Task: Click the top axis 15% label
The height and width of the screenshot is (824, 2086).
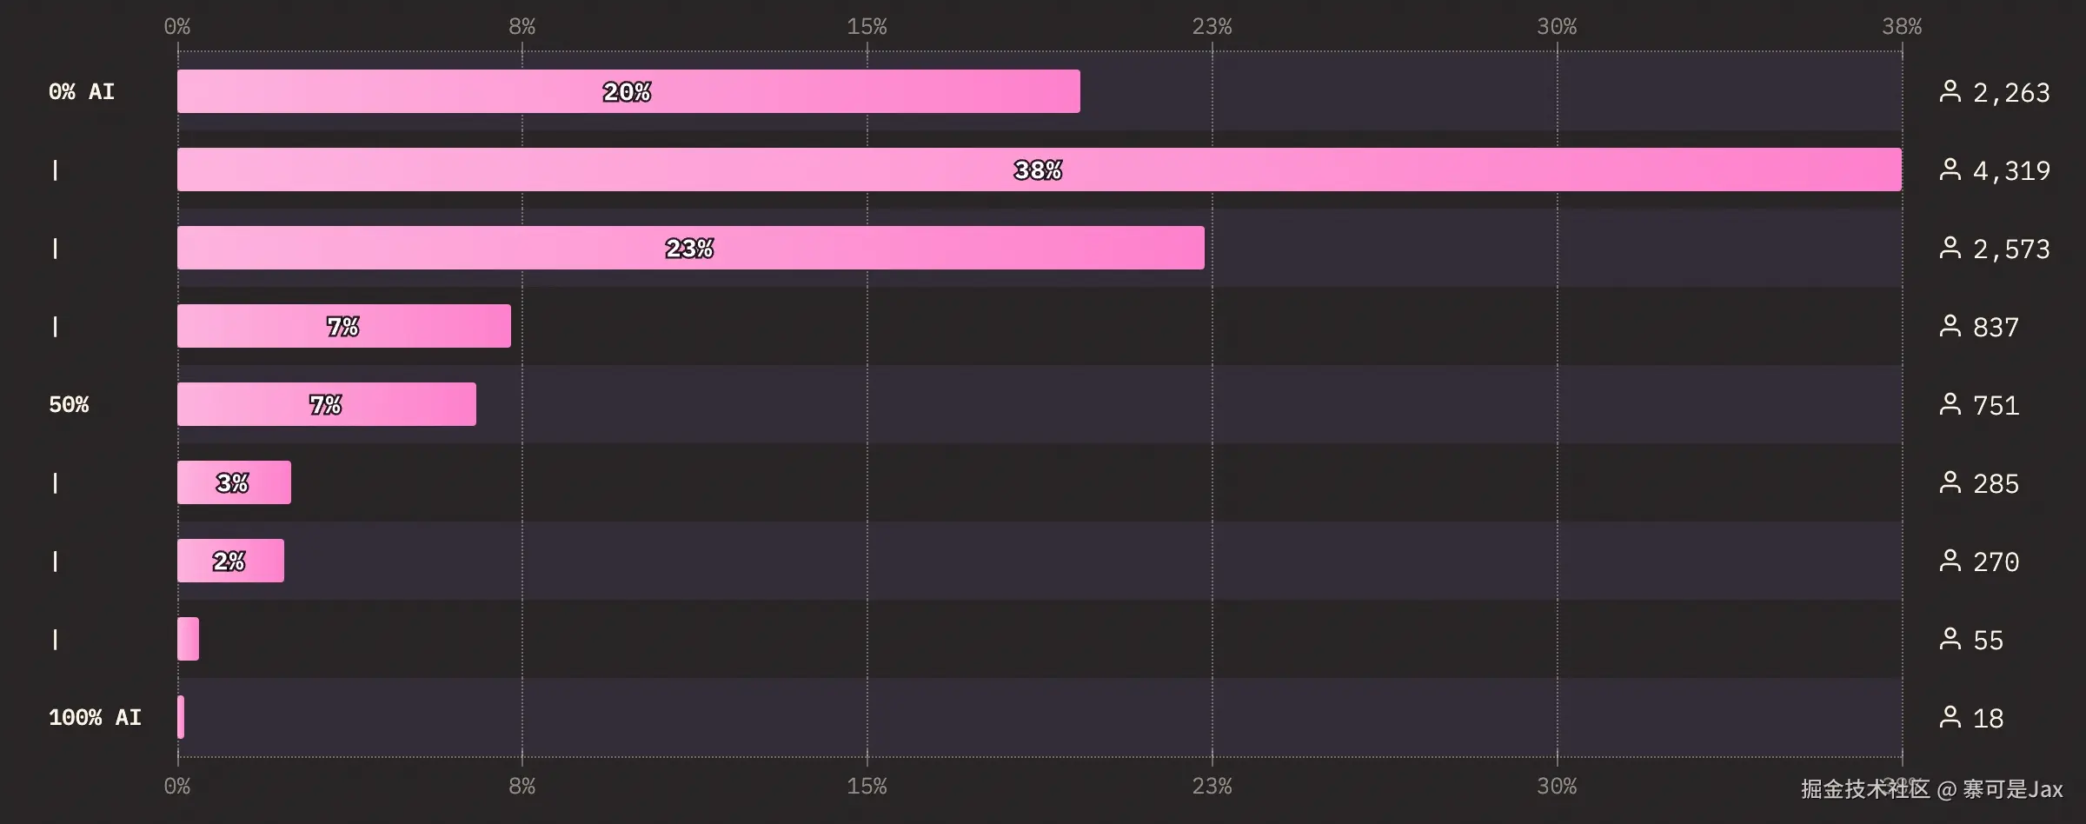Action: 867,26
